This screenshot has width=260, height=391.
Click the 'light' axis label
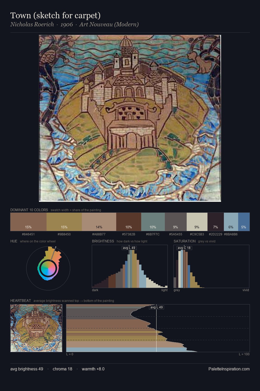pos(165,290)
